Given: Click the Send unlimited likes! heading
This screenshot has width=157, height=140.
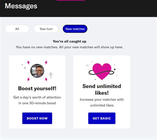Looking at the screenshot, I should [x=102, y=89].
